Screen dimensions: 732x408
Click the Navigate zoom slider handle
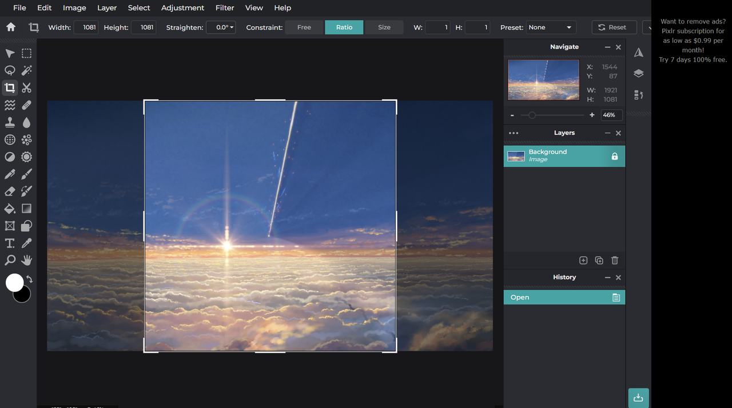(x=532, y=115)
